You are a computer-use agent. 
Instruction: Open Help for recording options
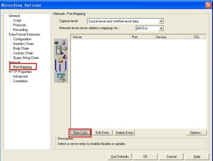[x=197, y=157]
